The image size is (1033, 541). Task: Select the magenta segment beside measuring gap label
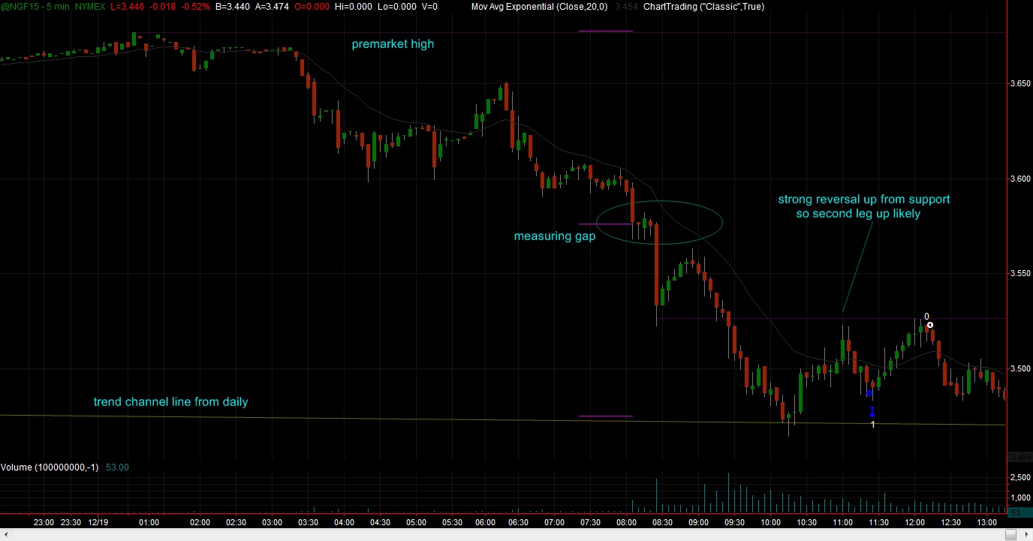pos(606,224)
